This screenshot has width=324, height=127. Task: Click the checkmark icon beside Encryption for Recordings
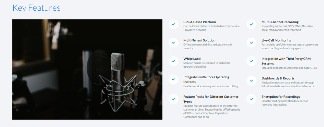coord(251,99)
